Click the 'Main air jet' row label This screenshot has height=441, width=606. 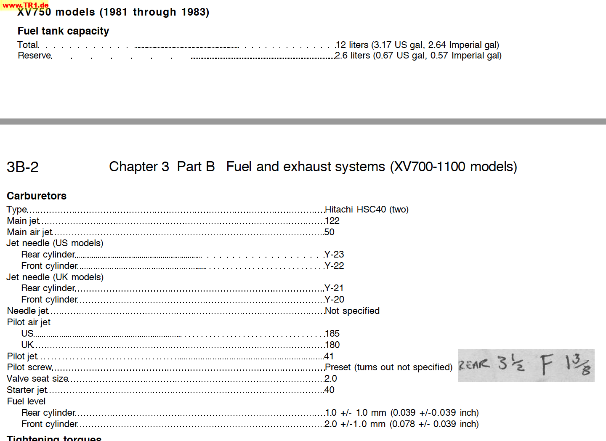(x=29, y=232)
